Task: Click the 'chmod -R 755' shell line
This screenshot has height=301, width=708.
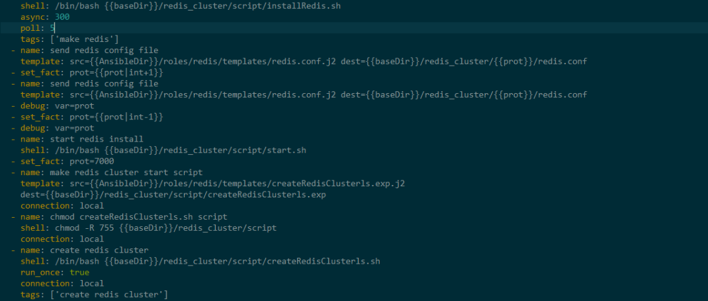Action: pyautogui.click(x=148, y=228)
